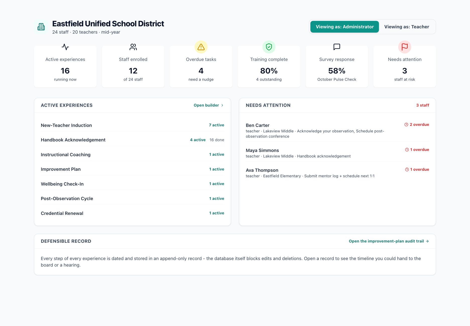Click Maya Simmons' Handbook acknowledgement description
The image size is (470, 326).
point(298,156)
